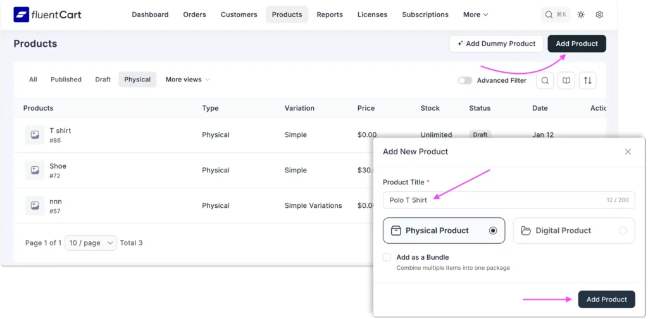Go to the Dashboard menu
The height and width of the screenshot is (319, 648).
coord(150,15)
